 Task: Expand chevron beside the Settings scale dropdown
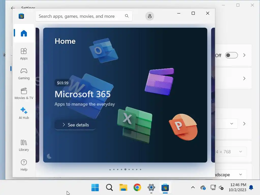click(x=244, y=124)
